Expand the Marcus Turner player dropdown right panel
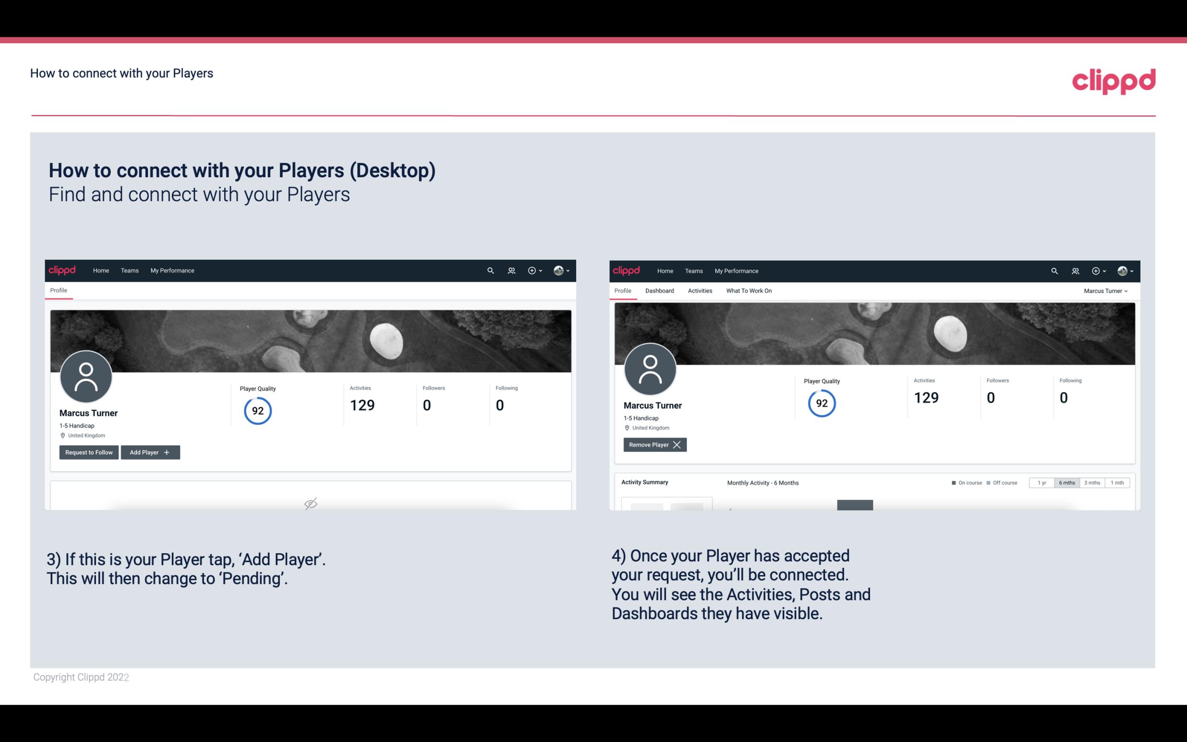1187x742 pixels. pyautogui.click(x=1106, y=291)
